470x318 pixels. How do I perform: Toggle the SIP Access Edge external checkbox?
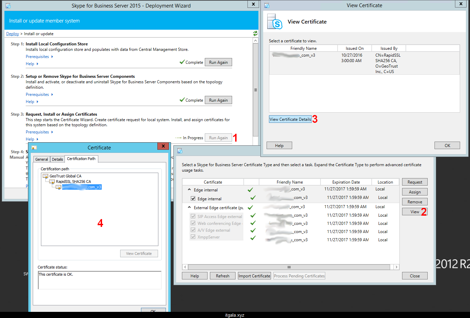coord(193,216)
